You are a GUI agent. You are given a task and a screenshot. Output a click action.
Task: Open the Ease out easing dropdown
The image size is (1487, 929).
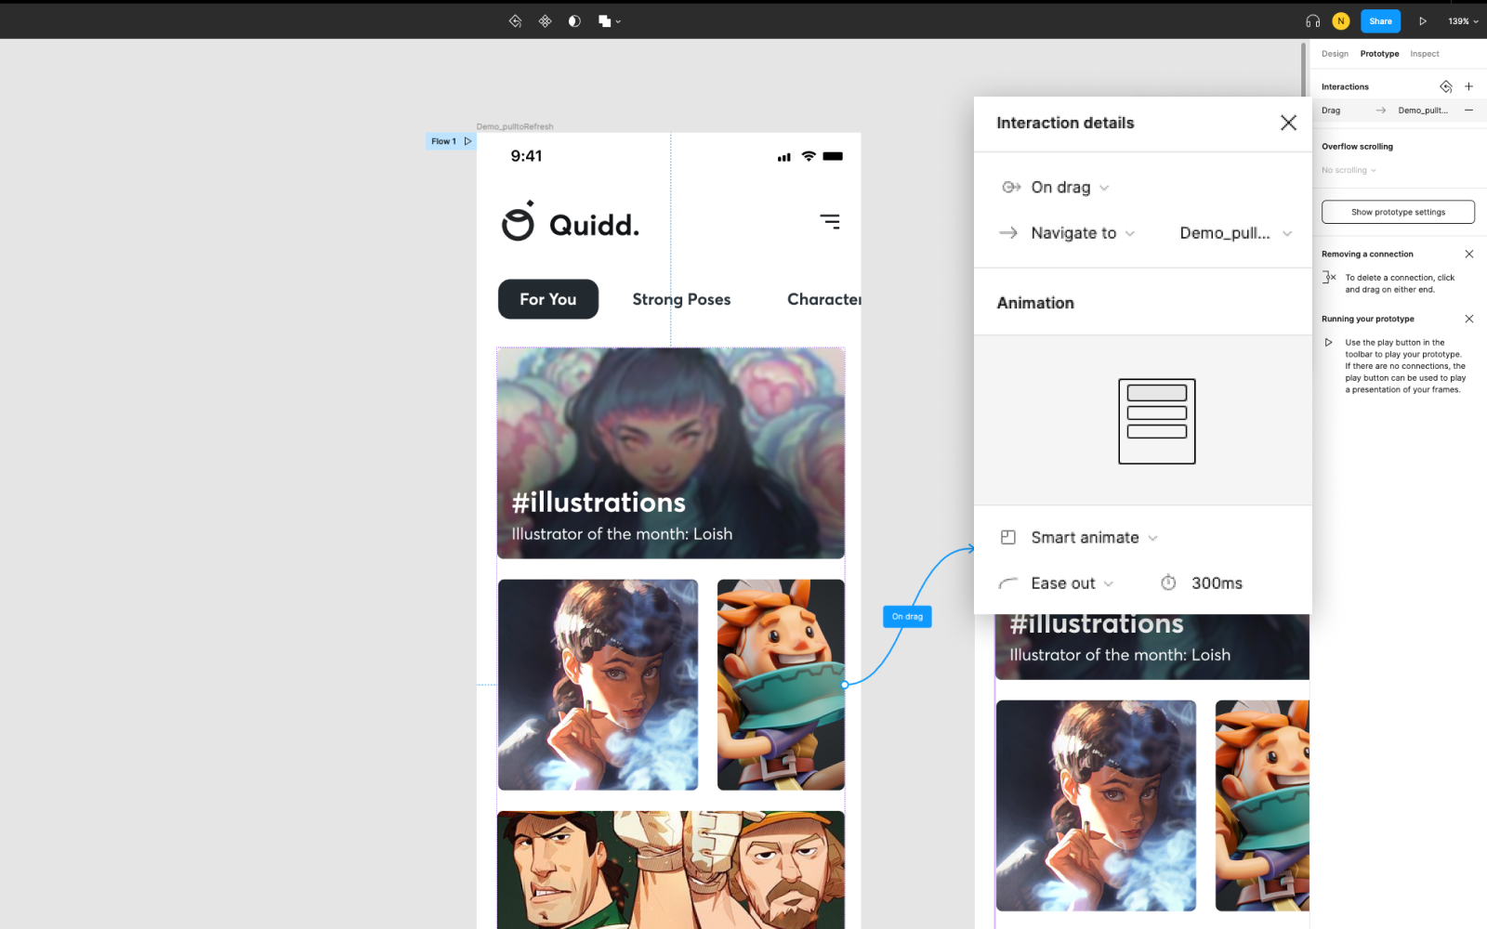pos(1072,583)
